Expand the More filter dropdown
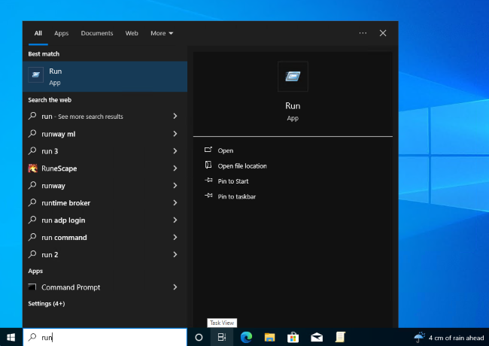This screenshot has width=489, height=346. [162, 33]
